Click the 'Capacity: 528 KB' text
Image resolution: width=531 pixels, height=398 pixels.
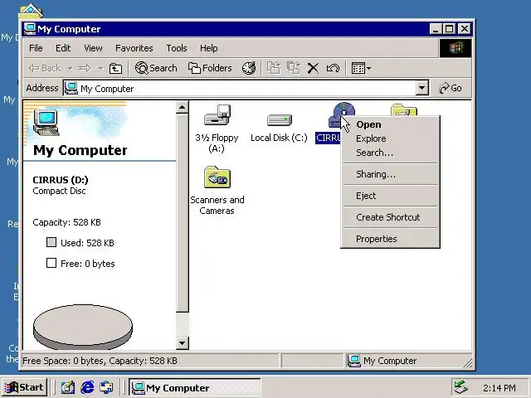tap(66, 222)
